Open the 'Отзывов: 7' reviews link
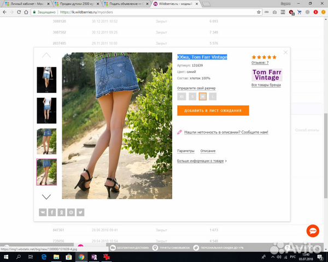 260,62
